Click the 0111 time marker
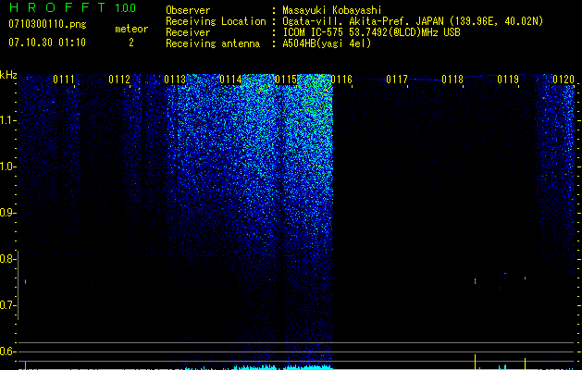582x370 pixels. 64,80
